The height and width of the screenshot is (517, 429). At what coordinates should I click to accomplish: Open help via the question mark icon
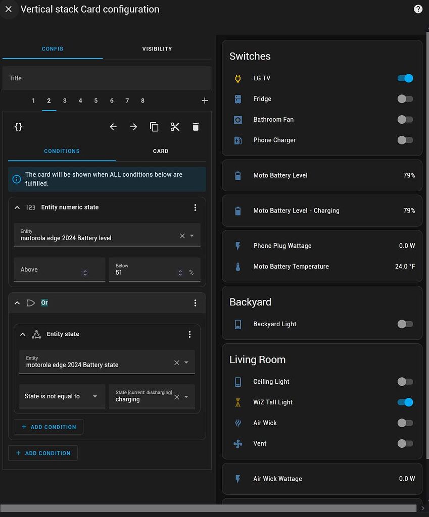pos(418,9)
